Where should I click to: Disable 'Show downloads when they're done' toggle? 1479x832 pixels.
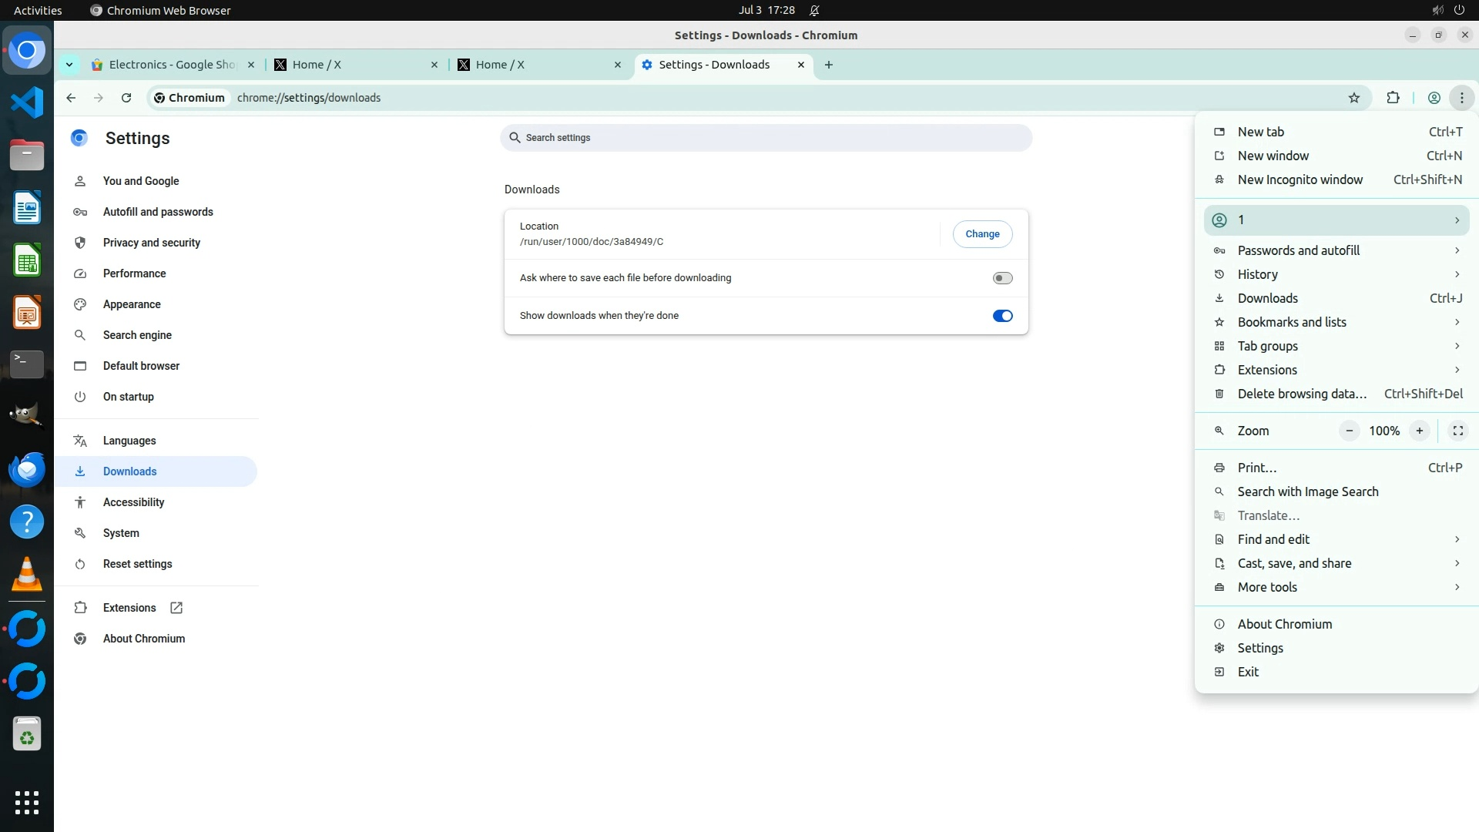(x=1002, y=316)
